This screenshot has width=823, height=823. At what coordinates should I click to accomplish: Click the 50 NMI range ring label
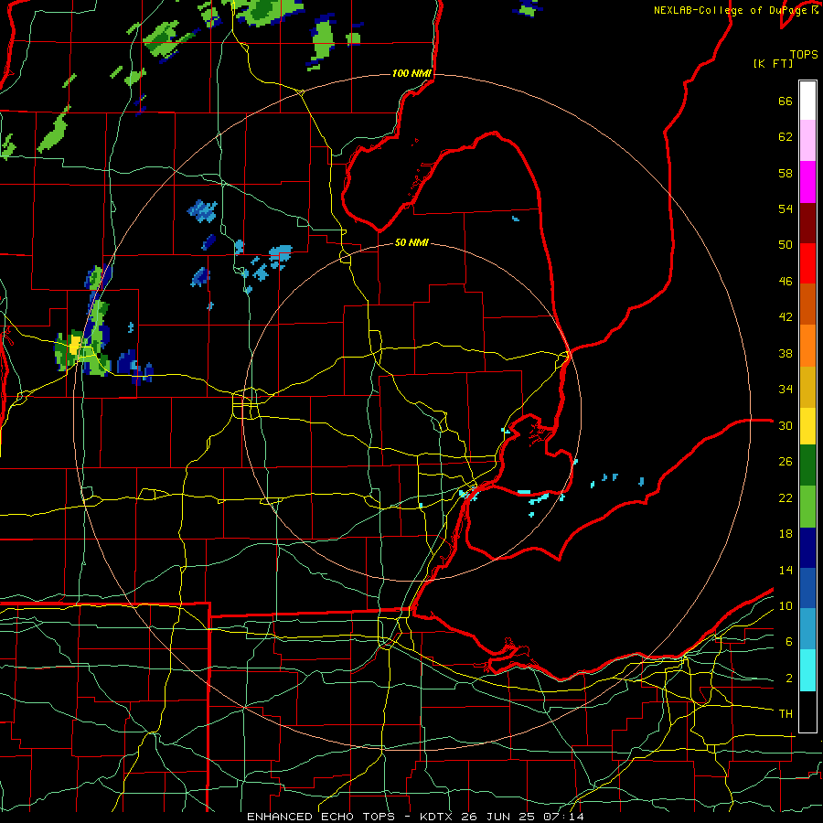pyautogui.click(x=411, y=242)
